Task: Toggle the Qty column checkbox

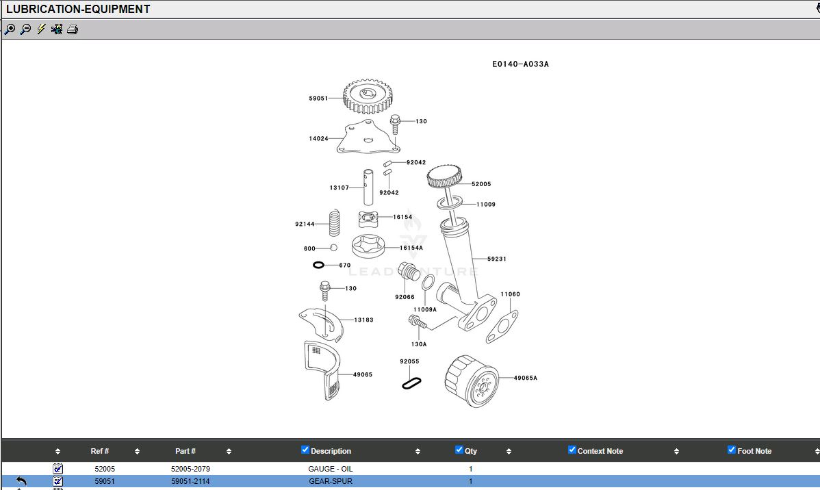Action: pos(459,450)
